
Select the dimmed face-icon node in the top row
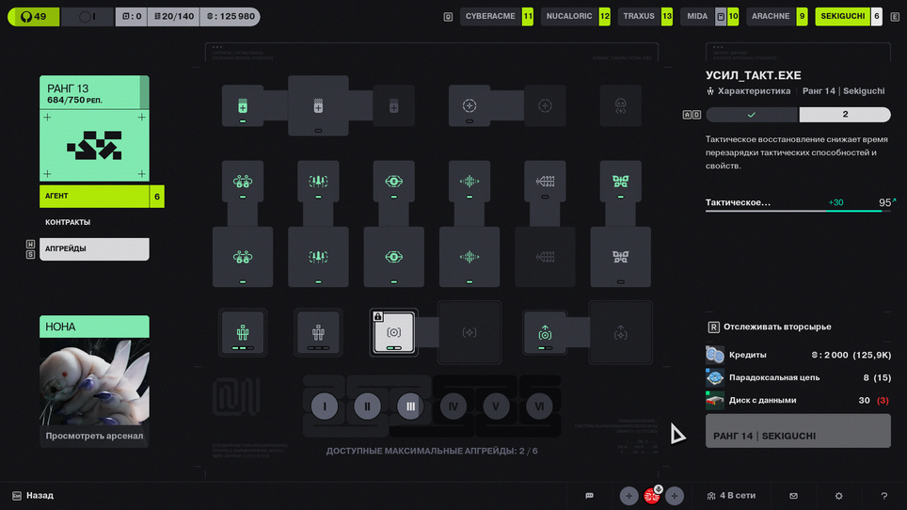click(x=621, y=105)
